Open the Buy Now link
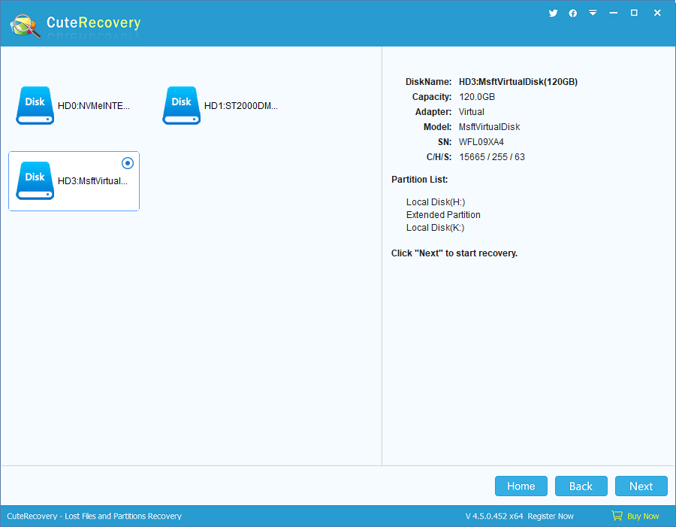This screenshot has height=527, width=676. 643,516
